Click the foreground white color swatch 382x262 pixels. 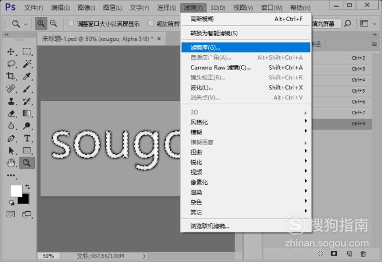tap(15, 190)
